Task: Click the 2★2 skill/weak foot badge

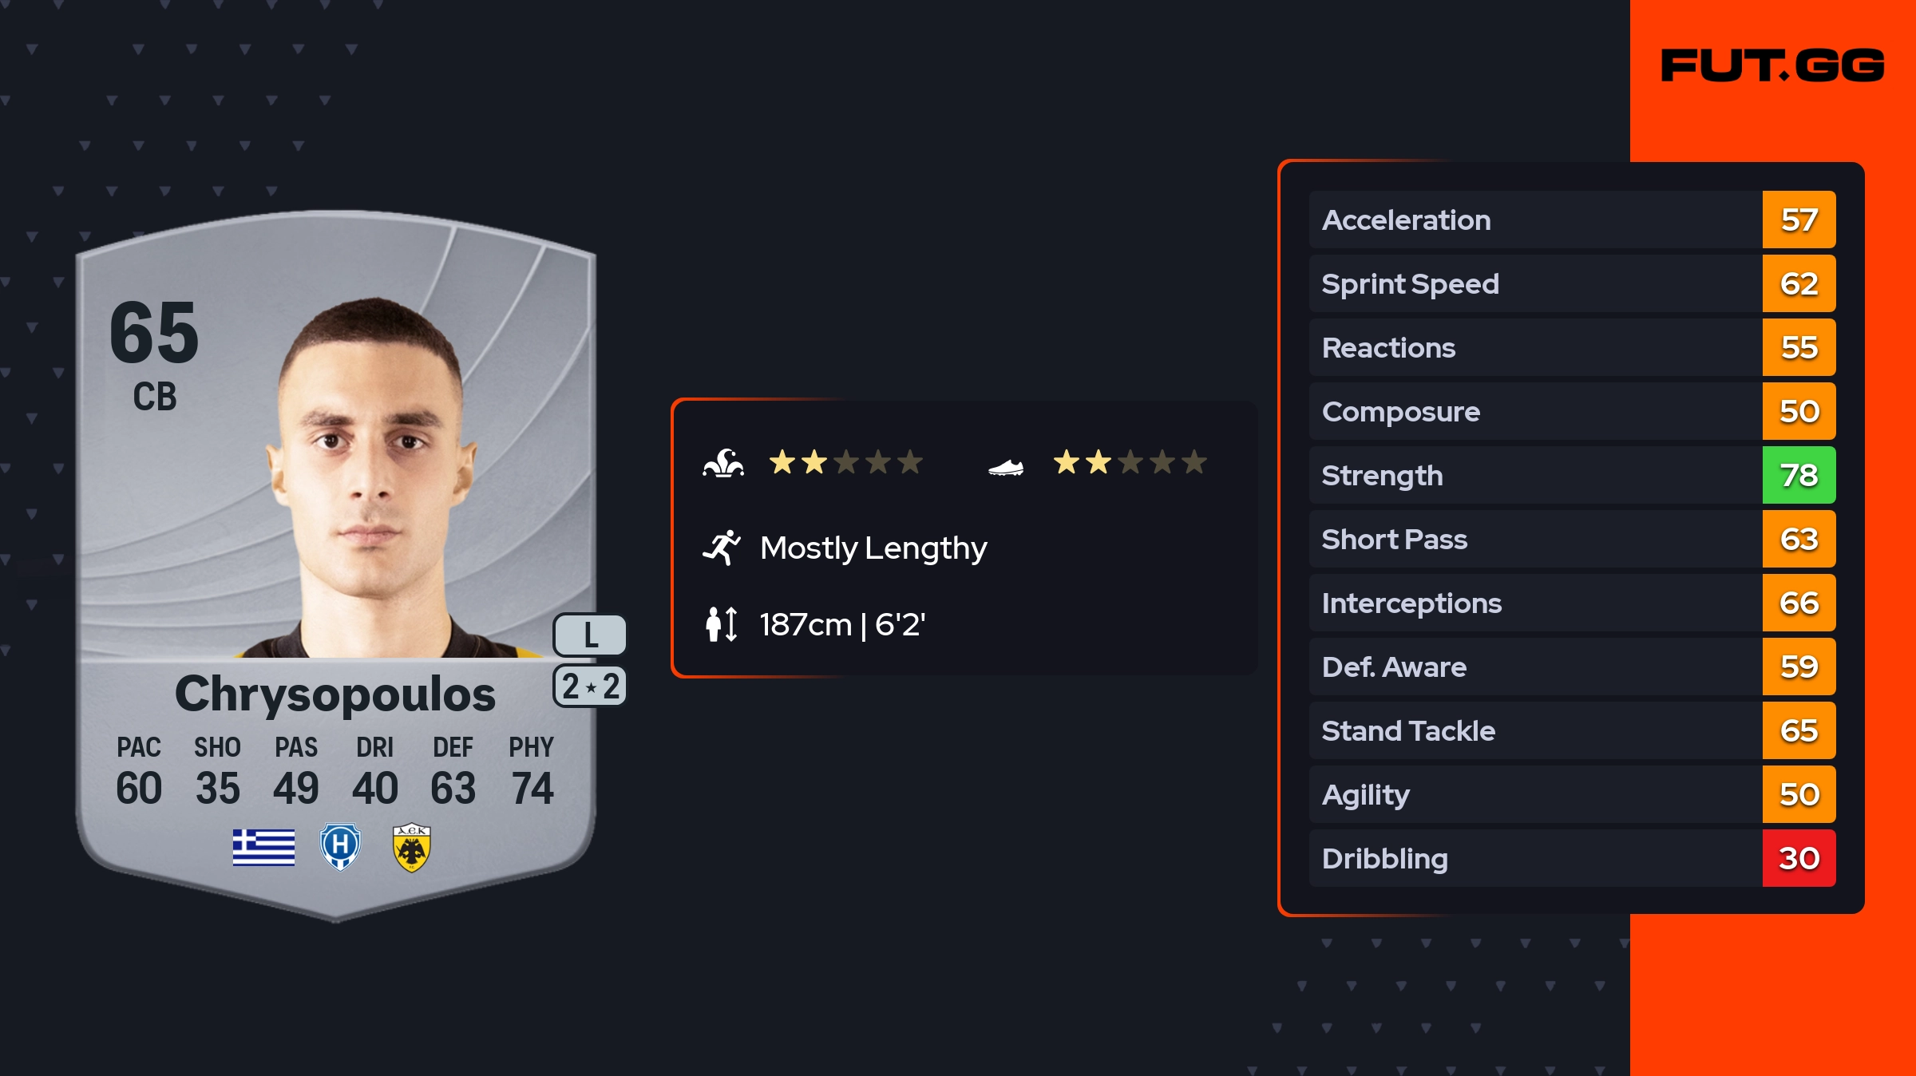Action: pos(590,686)
